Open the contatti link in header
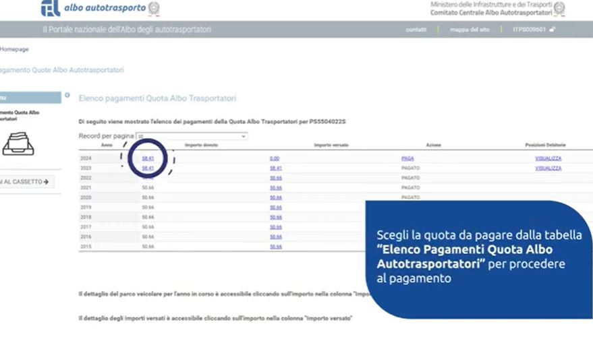 tap(416, 30)
